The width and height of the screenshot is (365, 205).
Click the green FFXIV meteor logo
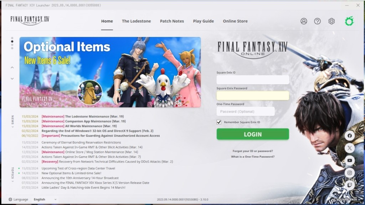point(349,21)
